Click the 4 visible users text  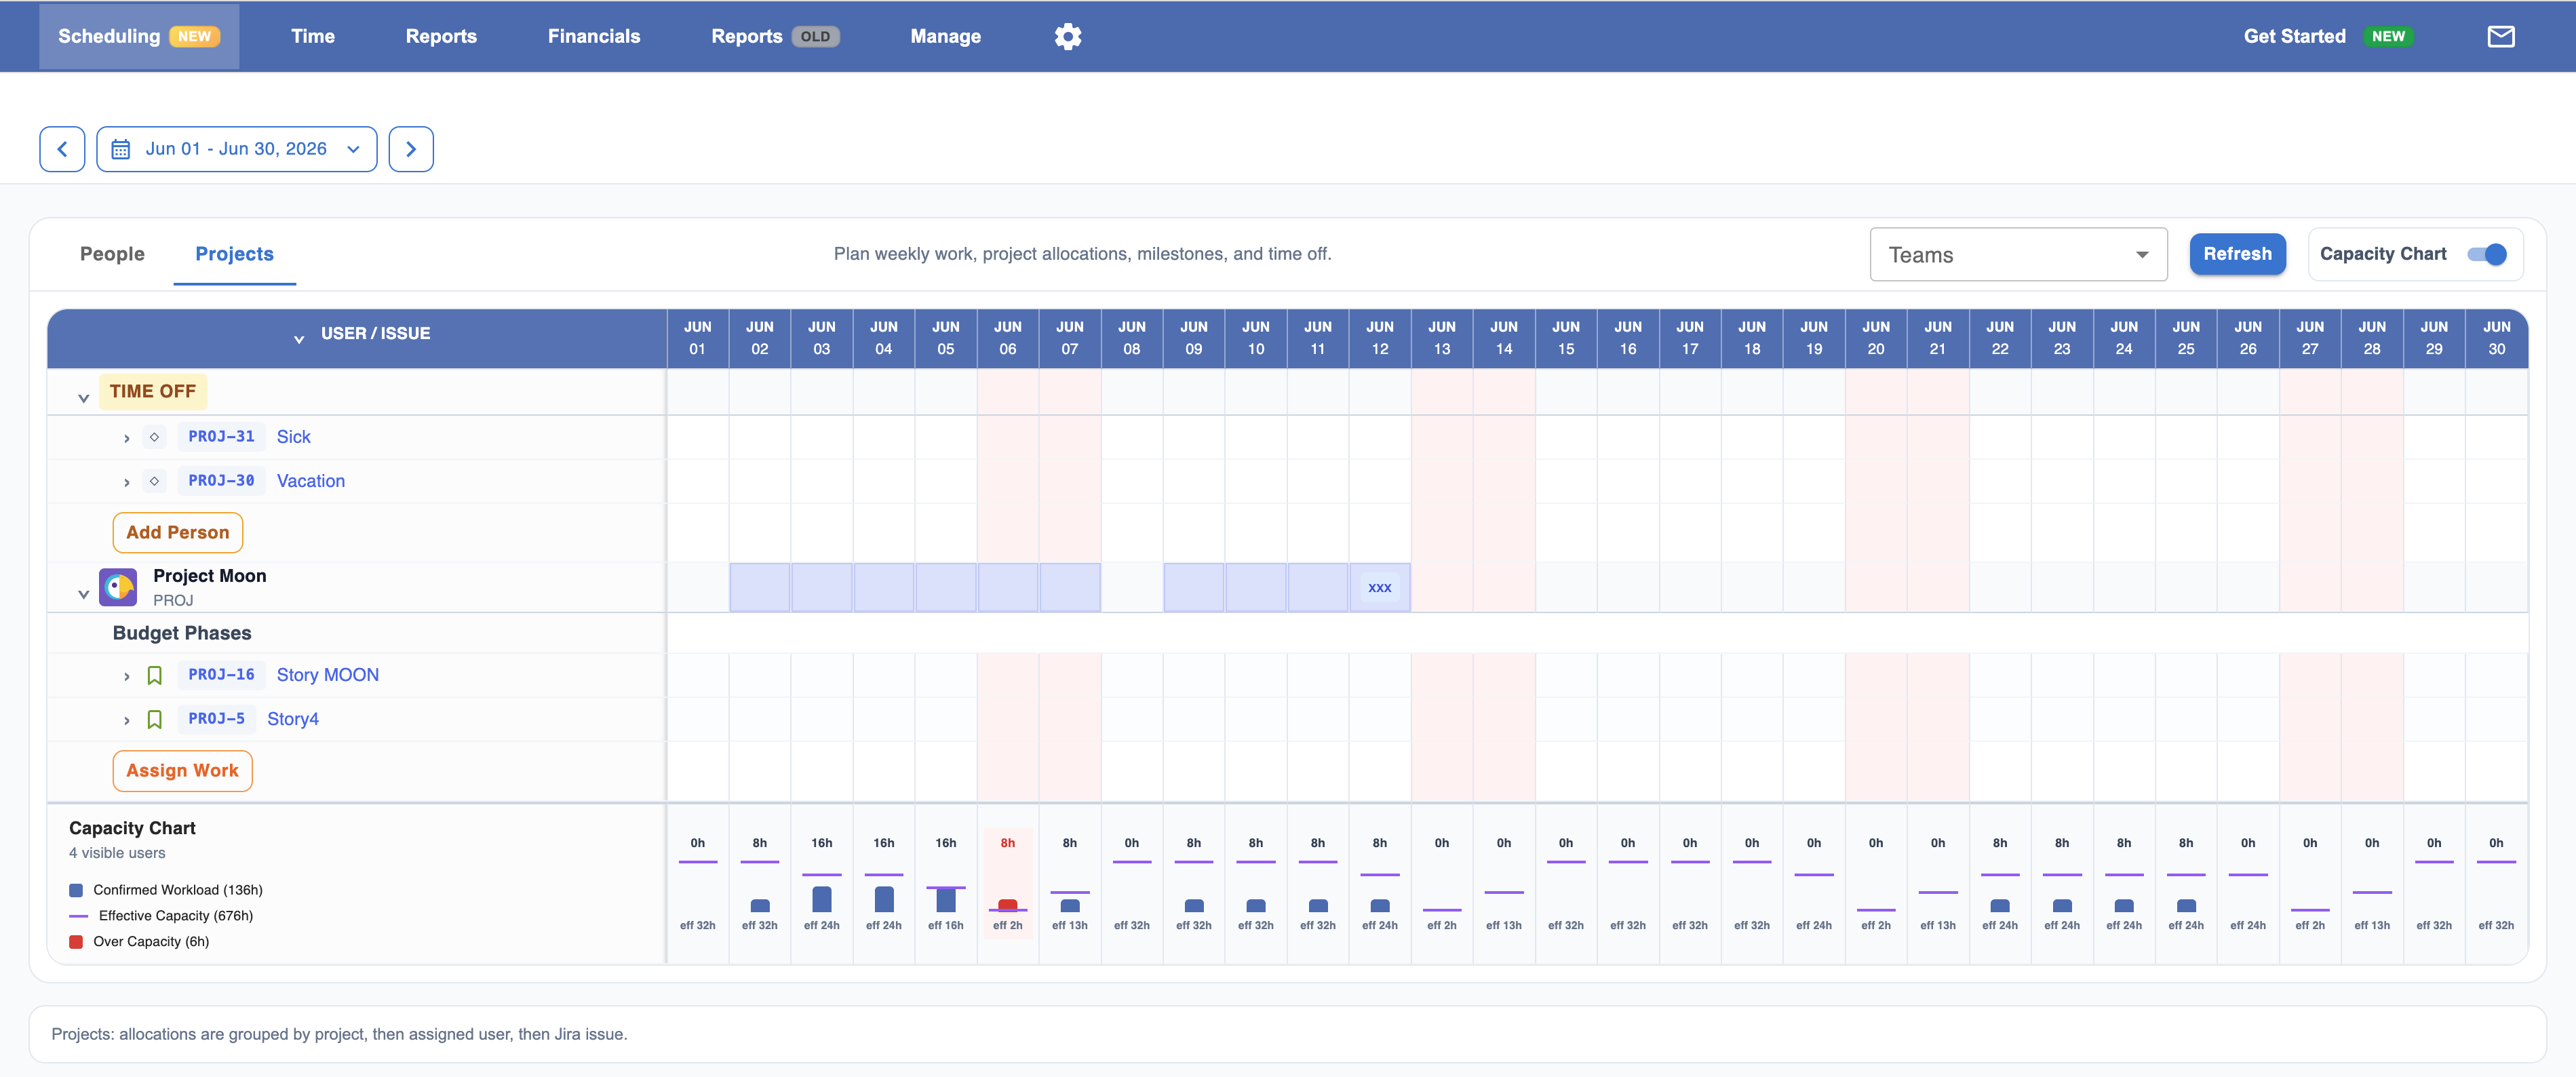point(117,853)
